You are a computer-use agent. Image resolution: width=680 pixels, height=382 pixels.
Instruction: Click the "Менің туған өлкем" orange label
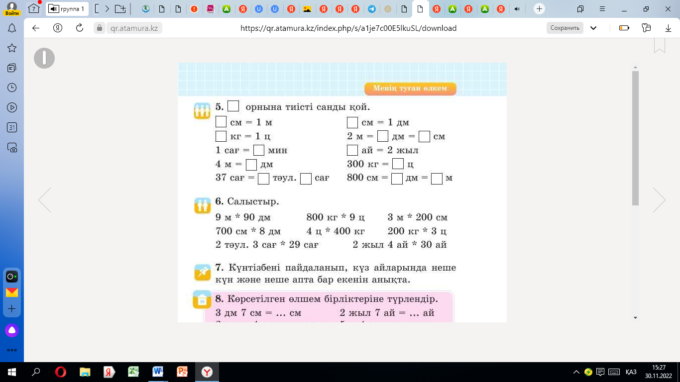(410, 89)
